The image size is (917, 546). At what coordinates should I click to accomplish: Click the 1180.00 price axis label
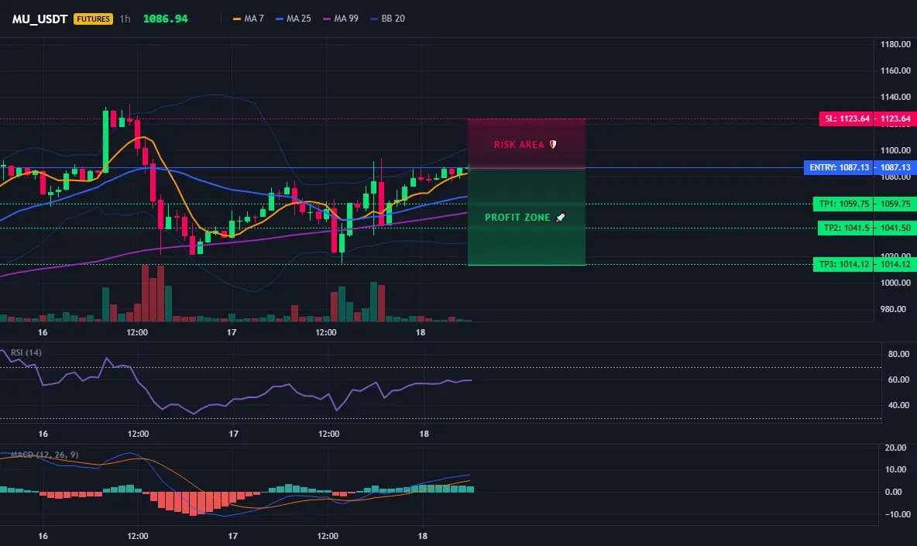point(895,44)
